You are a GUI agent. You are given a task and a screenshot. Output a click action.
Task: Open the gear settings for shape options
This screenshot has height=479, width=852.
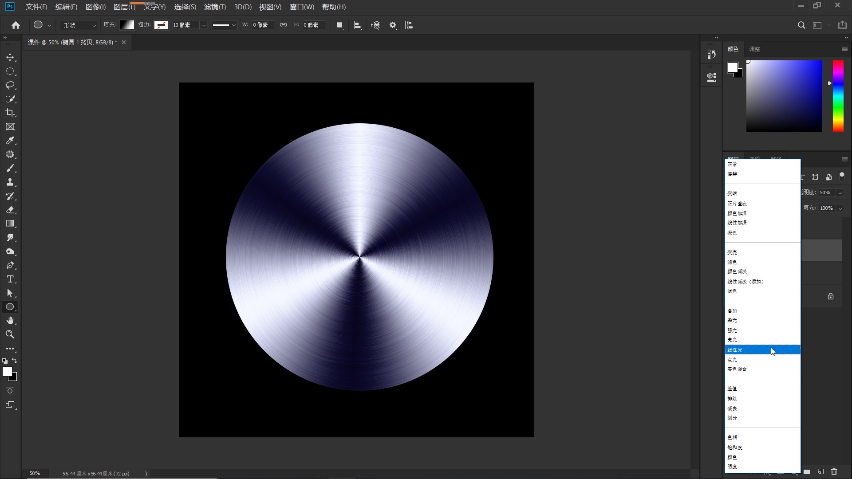[x=393, y=25]
